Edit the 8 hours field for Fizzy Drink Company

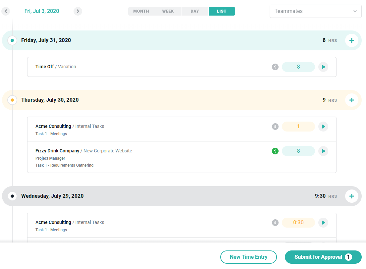click(298, 151)
